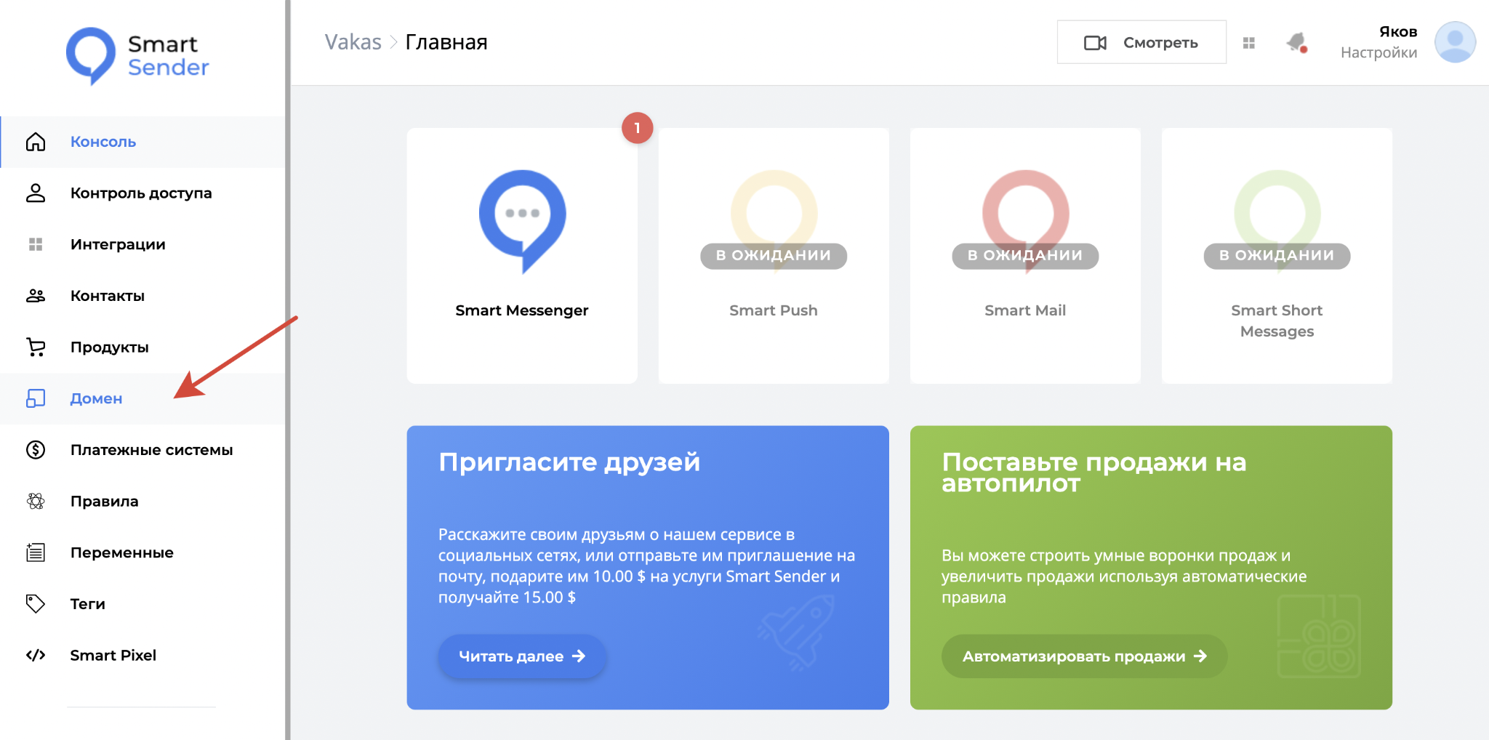The height and width of the screenshot is (740, 1489).
Task: Click the Читать далее button
Action: pos(521,656)
